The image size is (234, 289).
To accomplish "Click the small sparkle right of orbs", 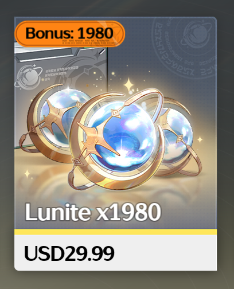I will [x=200, y=139].
